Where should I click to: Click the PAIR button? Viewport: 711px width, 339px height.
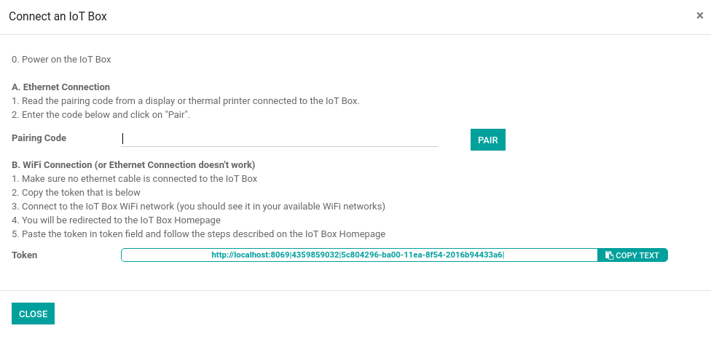(x=488, y=140)
